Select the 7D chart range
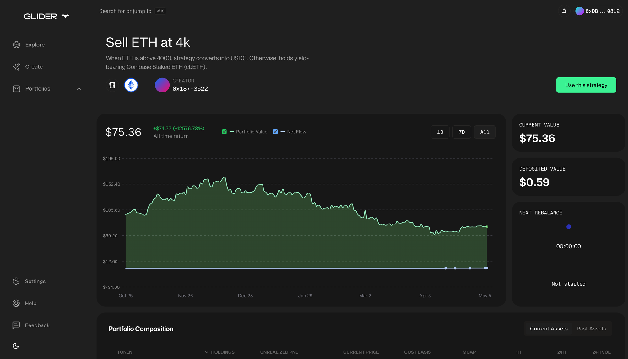This screenshot has width=628, height=359. point(461,132)
